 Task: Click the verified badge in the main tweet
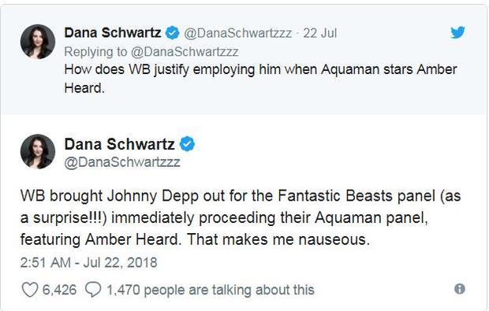(x=187, y=144)
